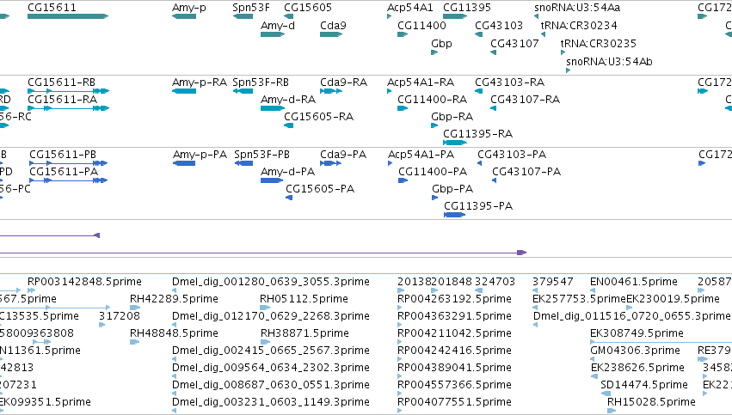Select the Cda9 gene label
732x415 pixels.
coord(333,26)
